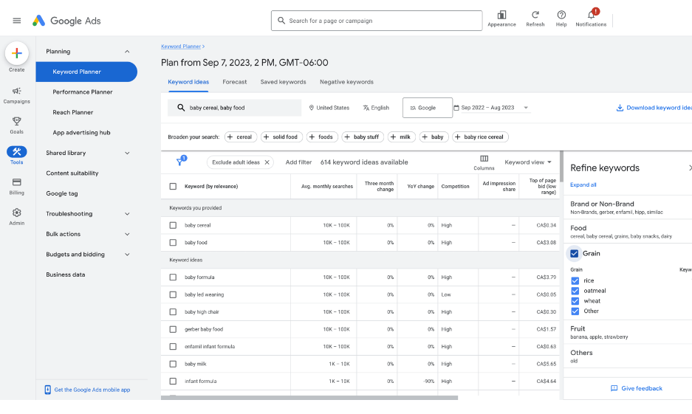Screen dimensions: 692x414
Task: Click the Notifications bell icon
Action: pos(591,15)
